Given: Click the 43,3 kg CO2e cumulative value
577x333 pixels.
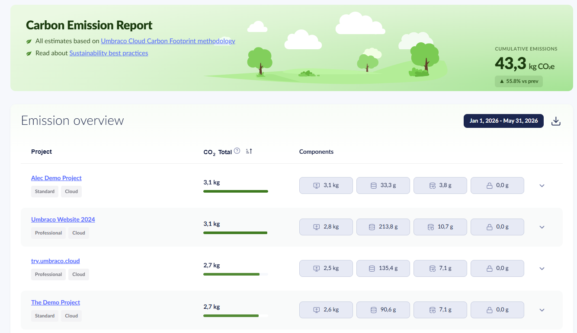Looking at the screenshot, I should 525,64.
